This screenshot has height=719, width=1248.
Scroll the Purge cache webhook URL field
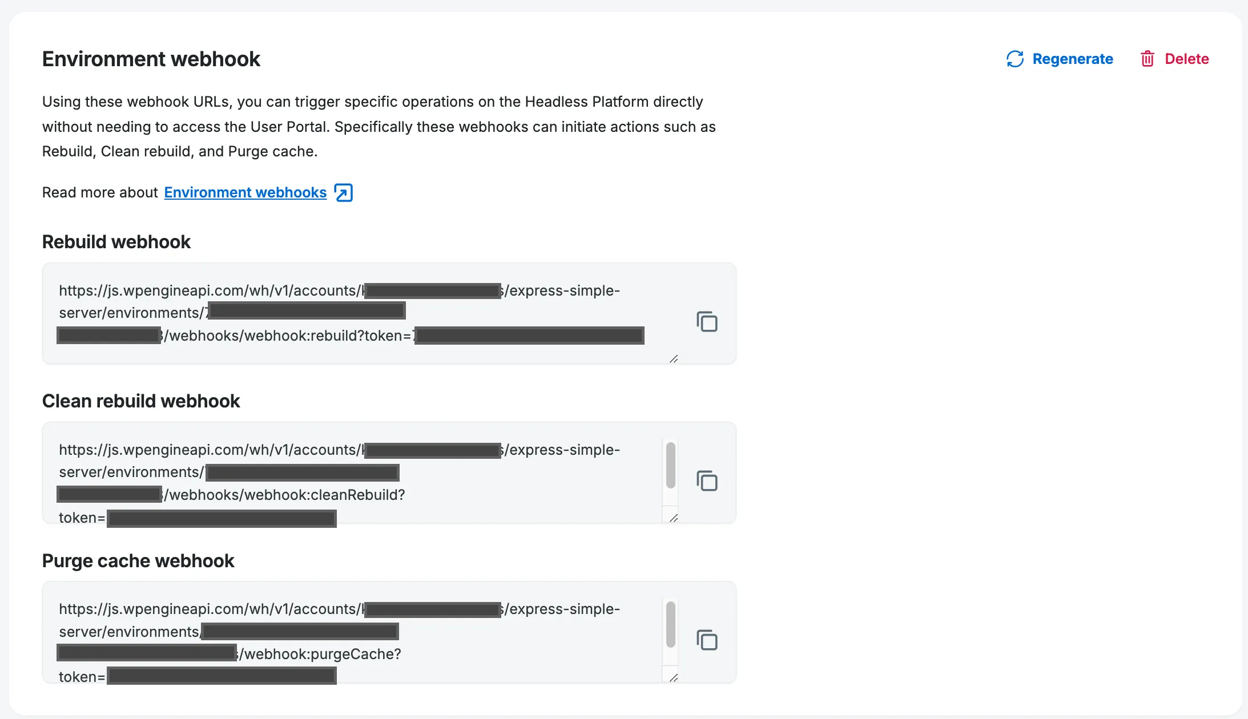pyautogui.click(x=670, y=630)
